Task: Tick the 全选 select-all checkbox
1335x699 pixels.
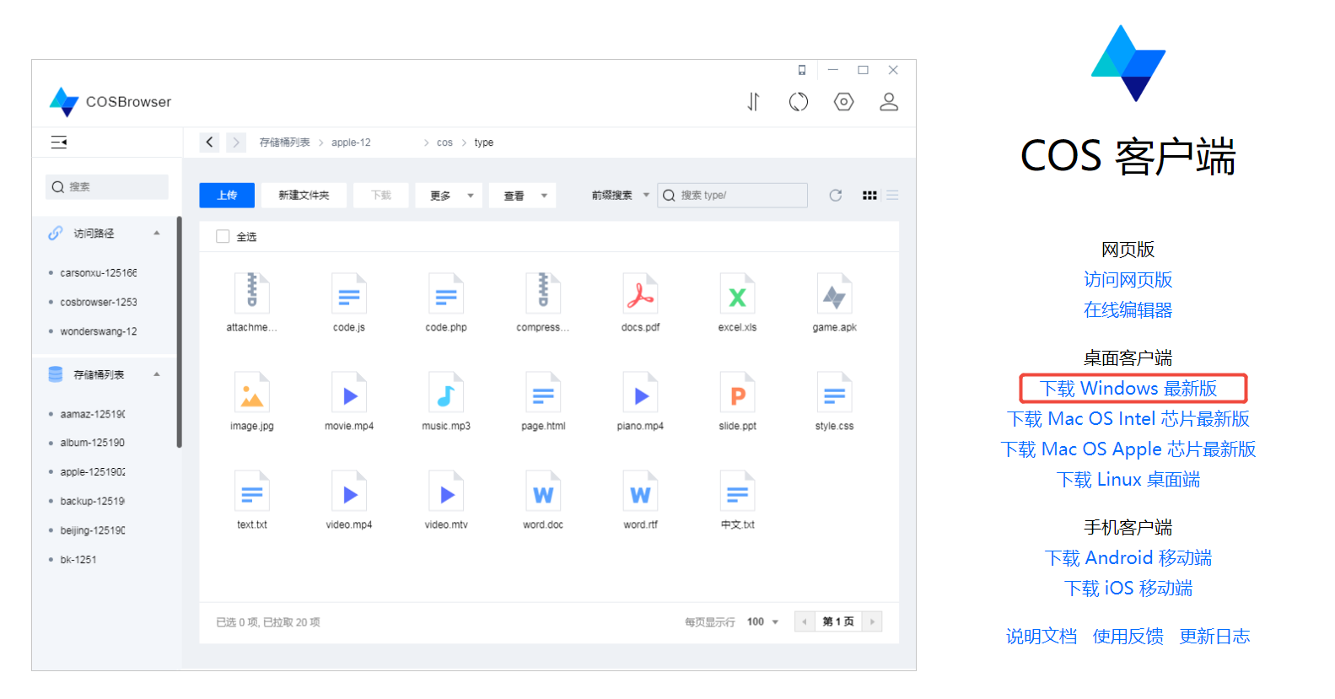Action: pyautogui.click(x=223, y=237)
